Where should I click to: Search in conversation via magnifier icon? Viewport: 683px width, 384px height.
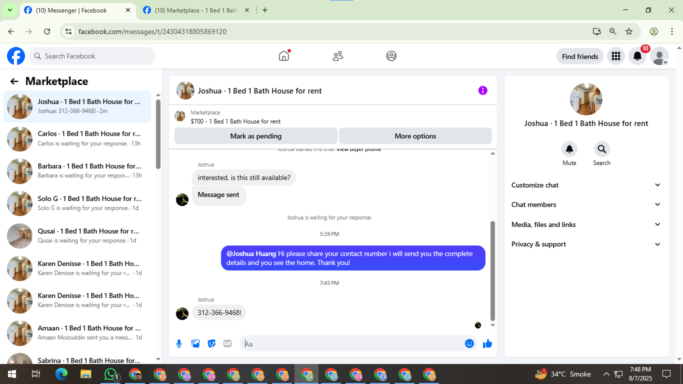601,149
